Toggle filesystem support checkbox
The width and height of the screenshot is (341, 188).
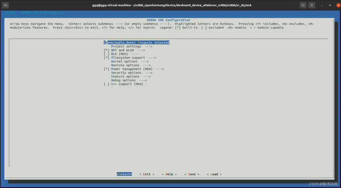click(x=107, y=58)
